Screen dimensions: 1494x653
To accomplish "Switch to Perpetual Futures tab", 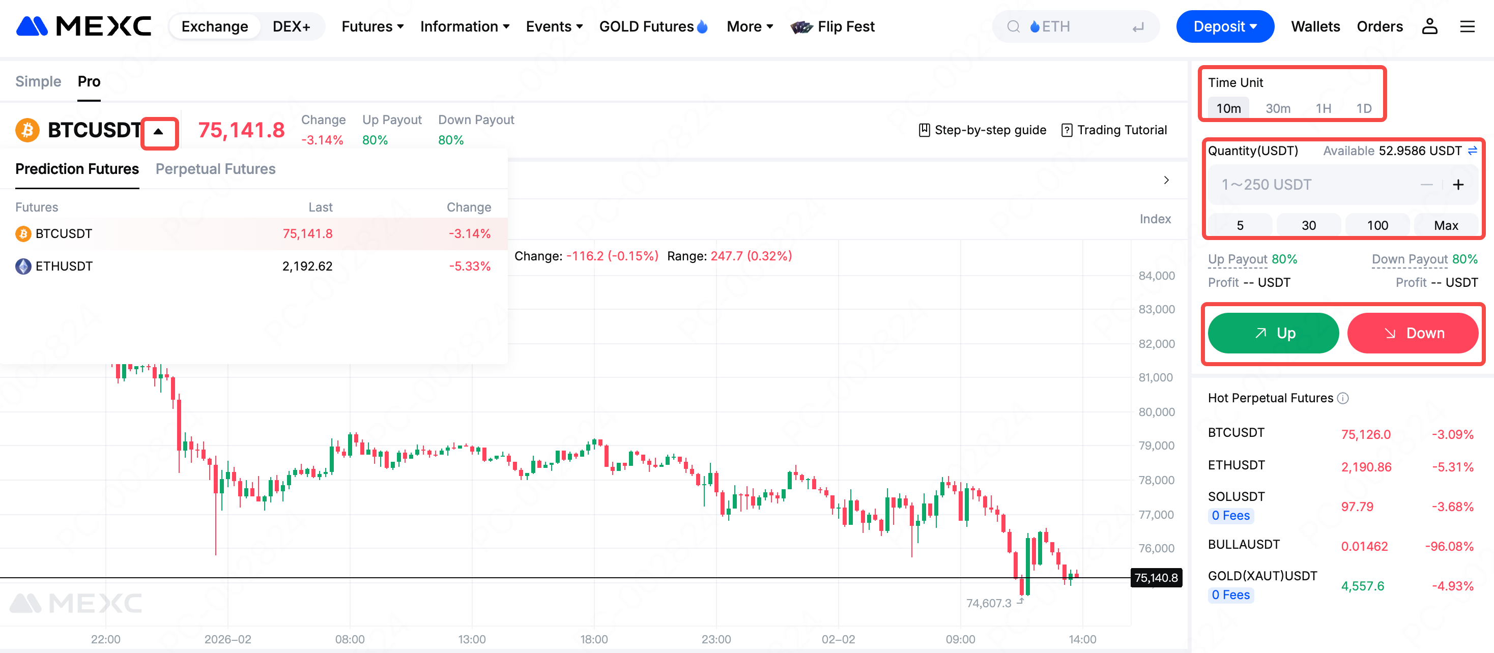I will (215, 169).
